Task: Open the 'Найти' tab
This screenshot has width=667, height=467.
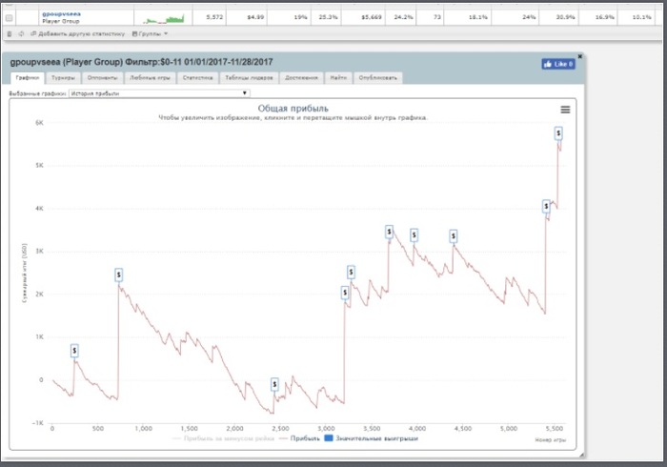Action: pyautogui.click(x=338, y=78)
